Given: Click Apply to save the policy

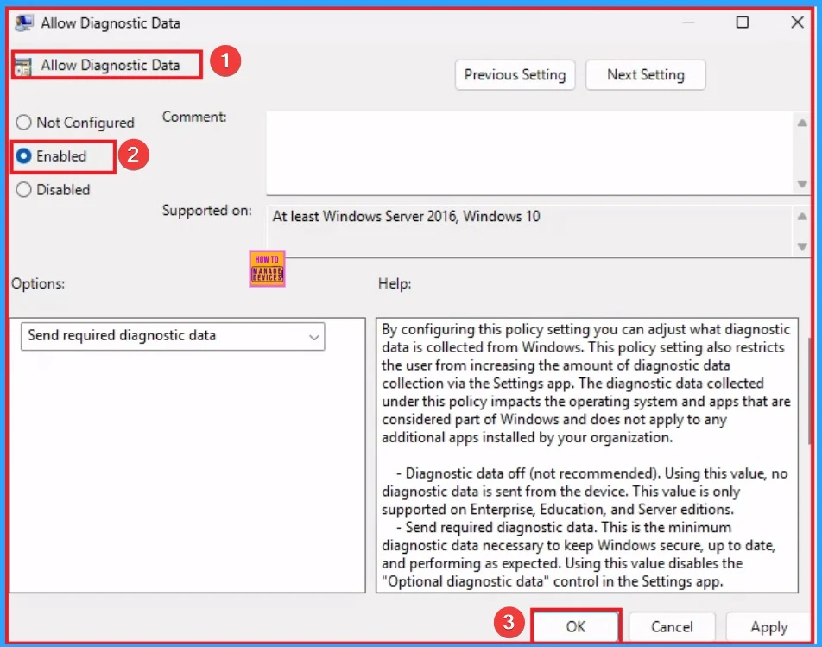Looking at the screenshot, I should pyautogui.click(x=768, y=627).
